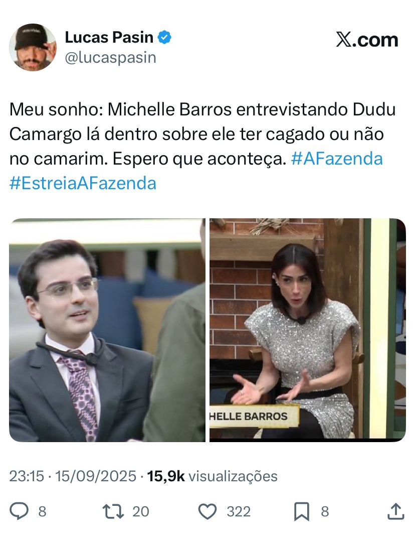Click the reply count 8

point(42,511)
